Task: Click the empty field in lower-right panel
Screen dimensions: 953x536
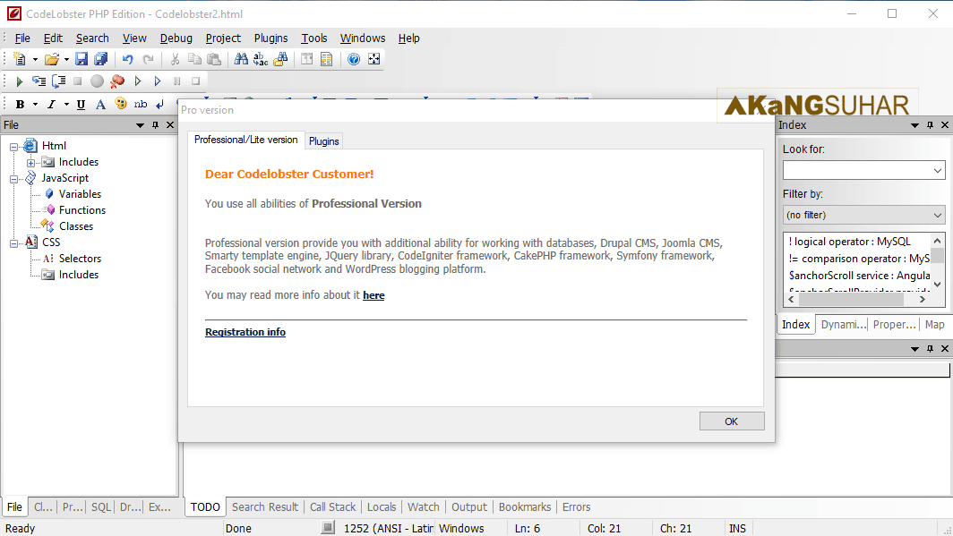Action: pos(863,370)
